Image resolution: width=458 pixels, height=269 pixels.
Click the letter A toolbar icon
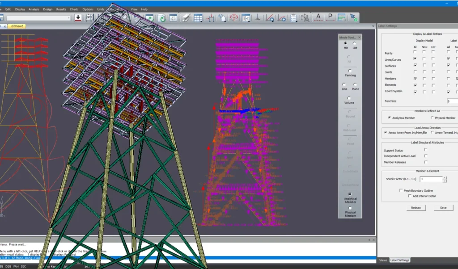pyautogui.click(x=318, y=18)
